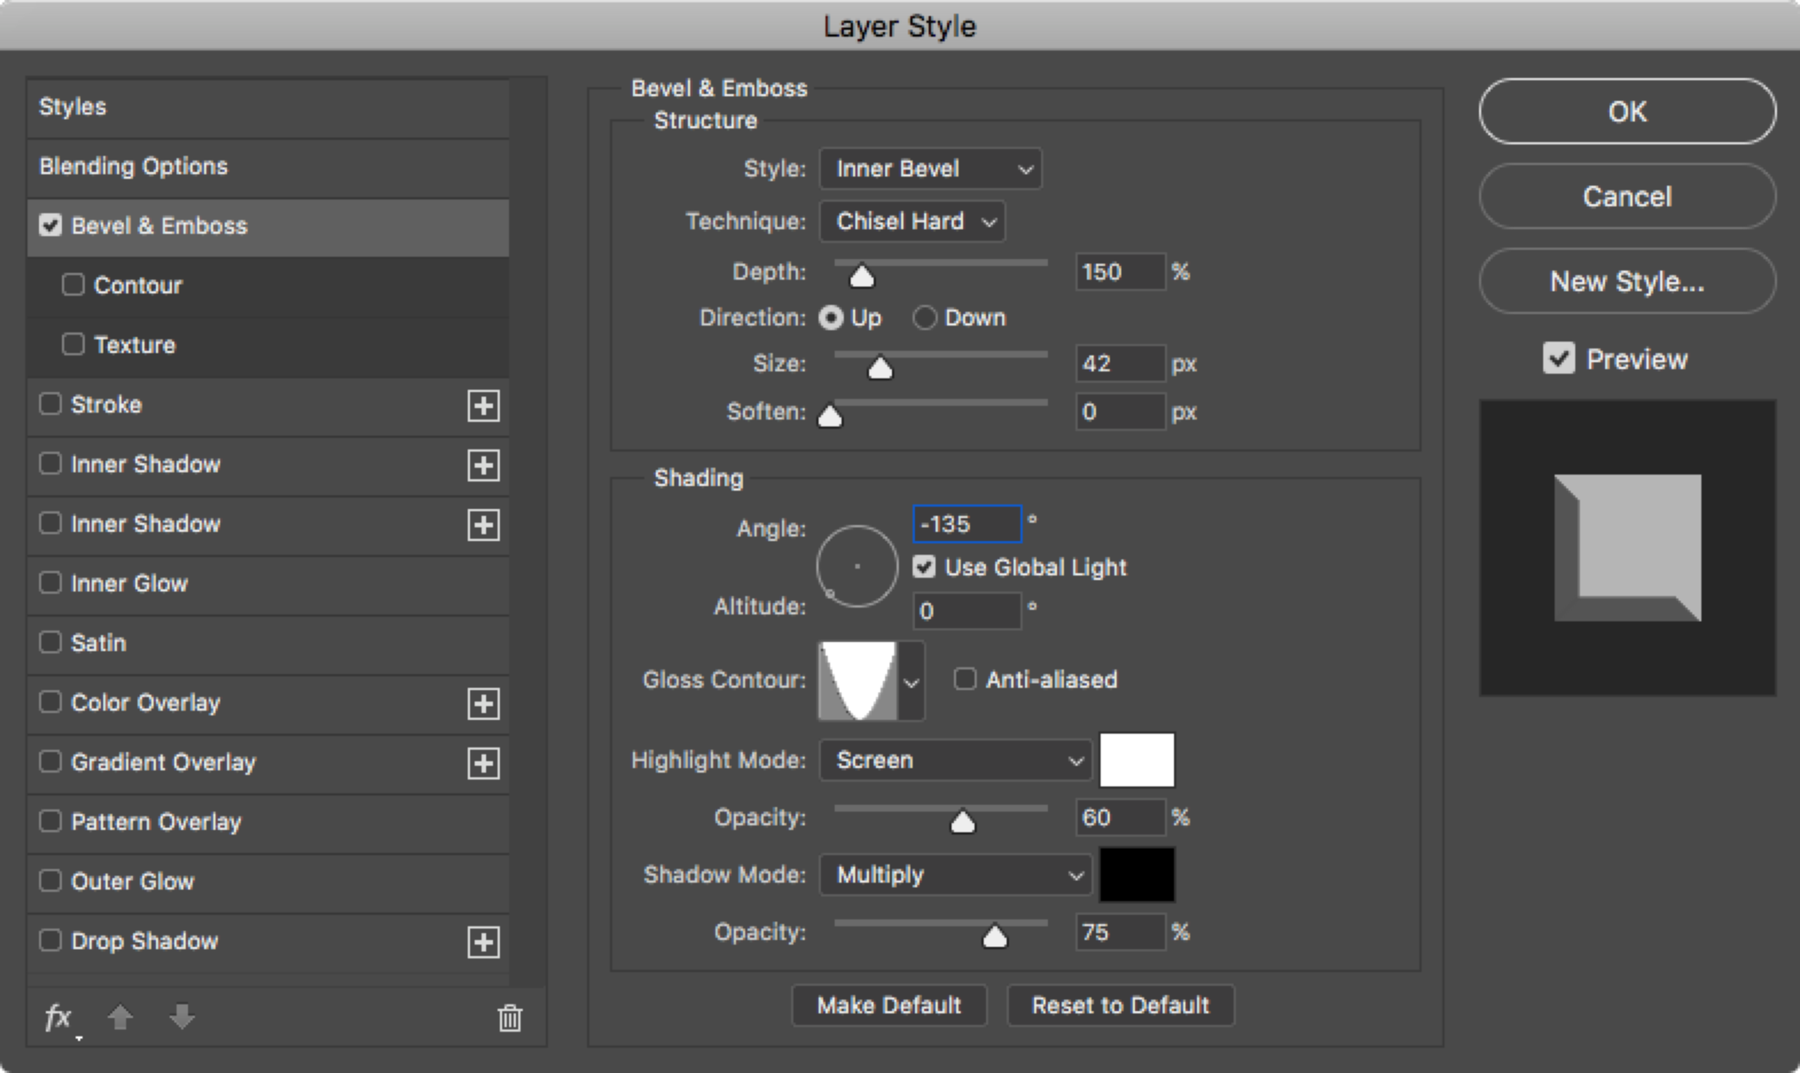This screenshot has height=1073, width=1800.
Task: Click the plus icon beside Color Overlay
Action: pos(483,703)
